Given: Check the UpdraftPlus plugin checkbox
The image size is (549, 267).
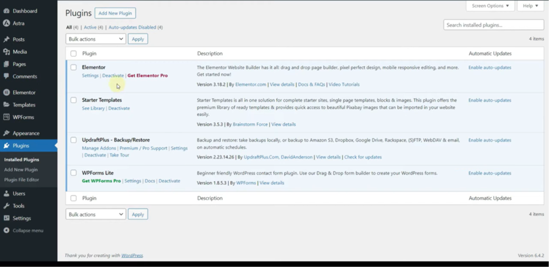Looking at the screenshot, I should 73,140.
